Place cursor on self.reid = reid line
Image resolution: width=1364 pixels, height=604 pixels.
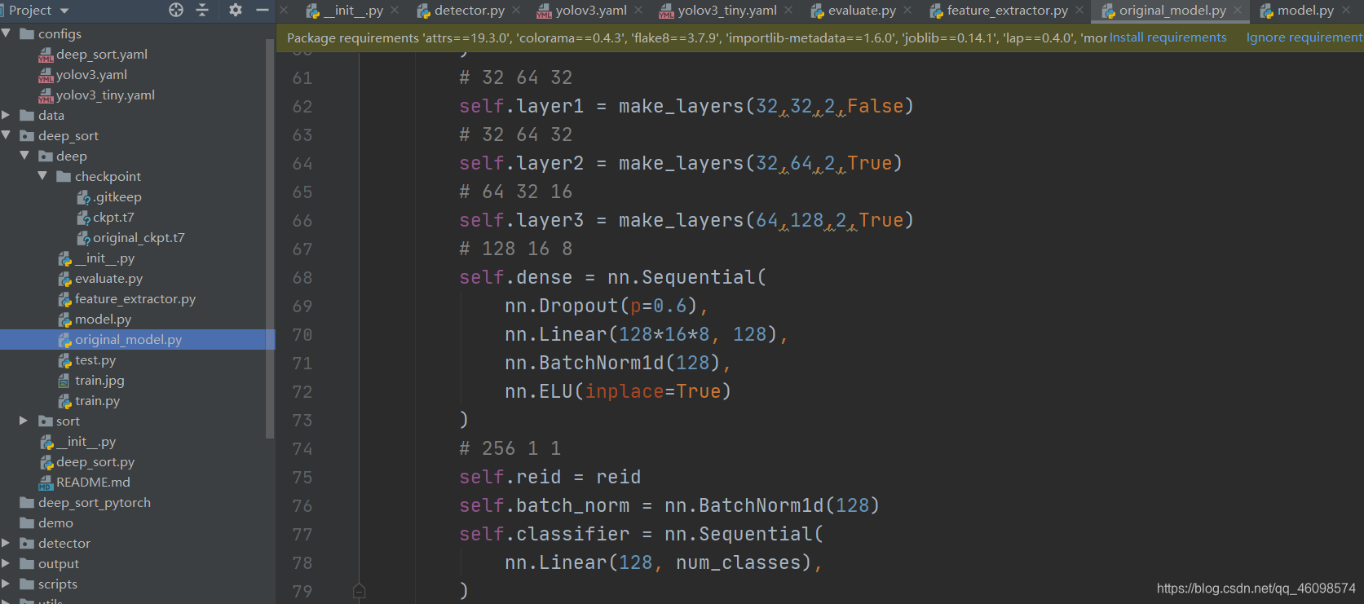pyautogui.click(x=550, y=477)
